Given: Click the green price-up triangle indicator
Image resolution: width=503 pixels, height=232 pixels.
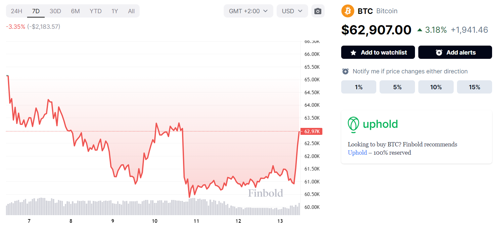Looking at the screenshot, I should point(420,30).
